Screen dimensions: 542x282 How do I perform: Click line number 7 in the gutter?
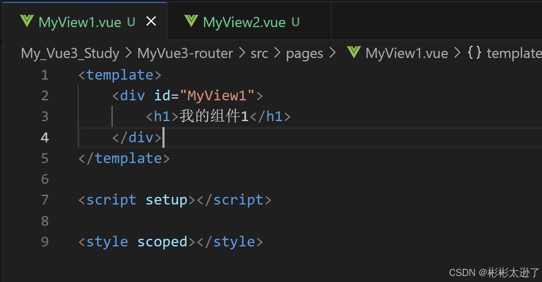click(x=45, y=200)
